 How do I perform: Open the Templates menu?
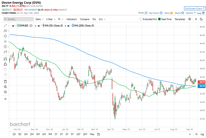pos(180,19)
